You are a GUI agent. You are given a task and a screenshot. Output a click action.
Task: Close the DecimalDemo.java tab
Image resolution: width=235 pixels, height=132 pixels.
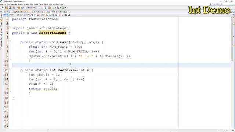pos(47,12)
